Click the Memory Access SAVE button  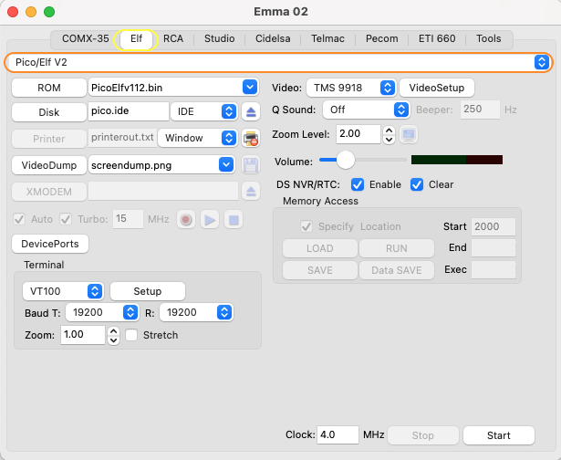[320, 270]
